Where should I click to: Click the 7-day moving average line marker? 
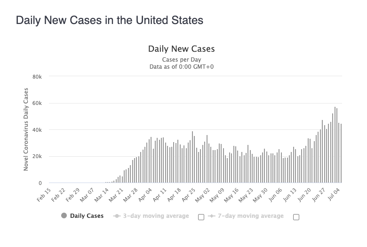(x=212, y=216)
